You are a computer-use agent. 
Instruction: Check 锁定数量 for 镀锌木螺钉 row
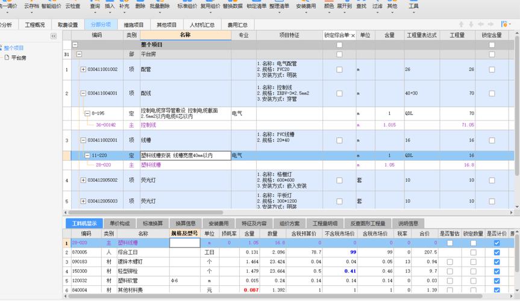click(473, 262)
